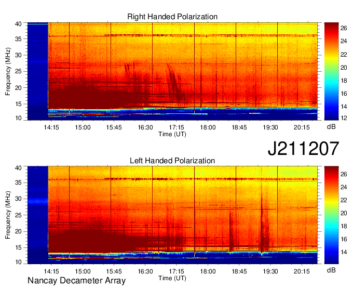This screenshot has height=287, width=353.
Task: Click the 15:00 tick of Right Handed plot
Action: [83, 127]
